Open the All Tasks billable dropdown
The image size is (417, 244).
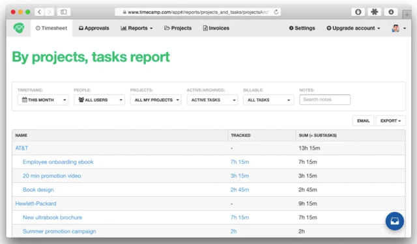coord(268,100)
